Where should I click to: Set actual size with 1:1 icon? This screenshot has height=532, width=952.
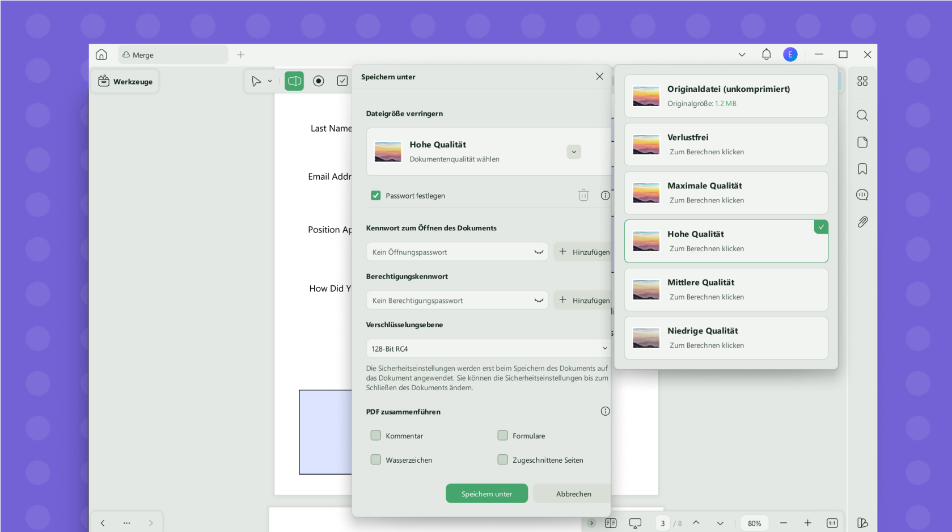coord(832,523)
